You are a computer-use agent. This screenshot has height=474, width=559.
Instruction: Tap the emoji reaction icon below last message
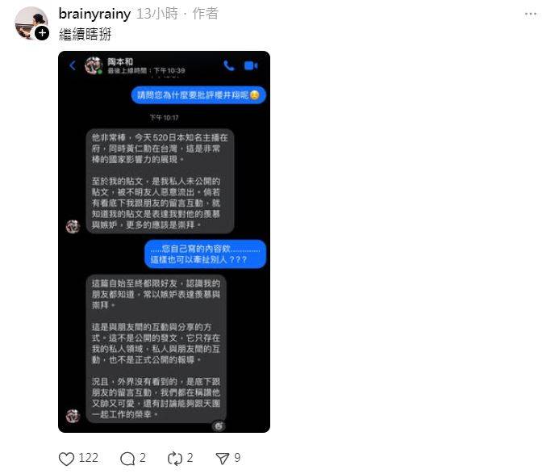219,426
